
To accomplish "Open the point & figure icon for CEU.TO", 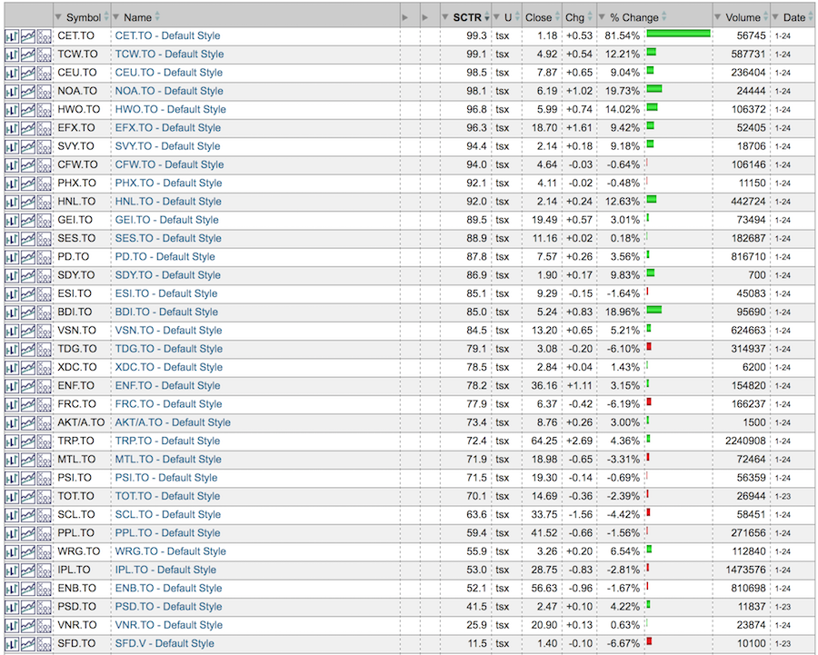I will (44, 73).
